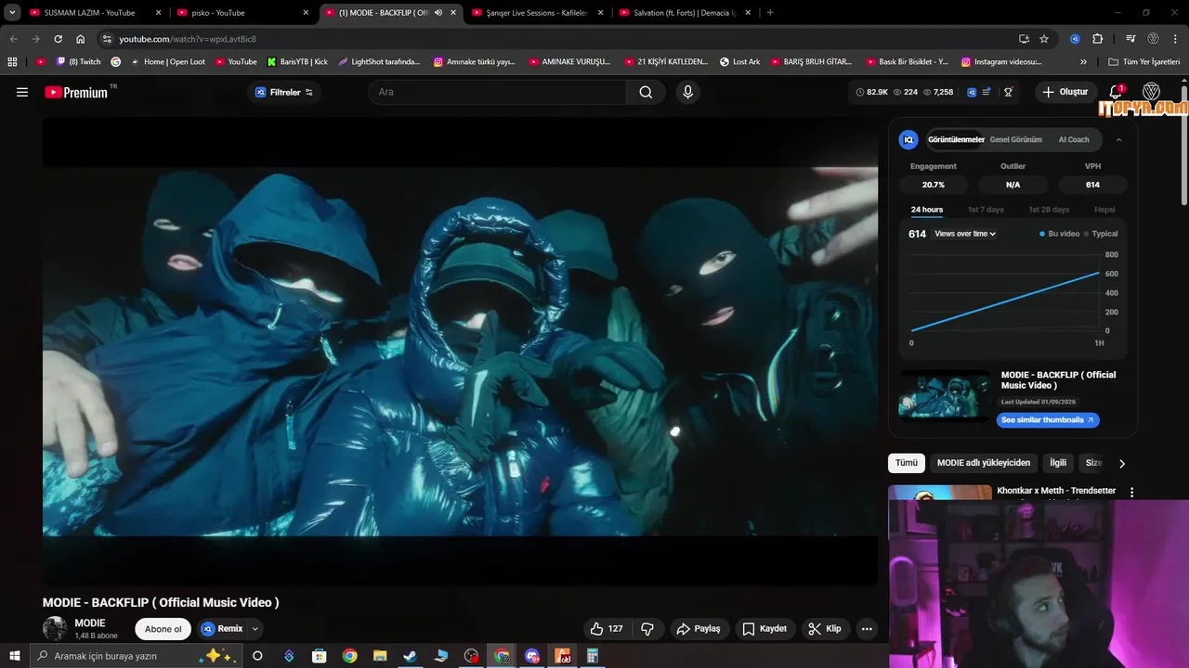Open the Views over time dropdown
The width and height of the screenshot is (1189, 668).
click(965, 234)
